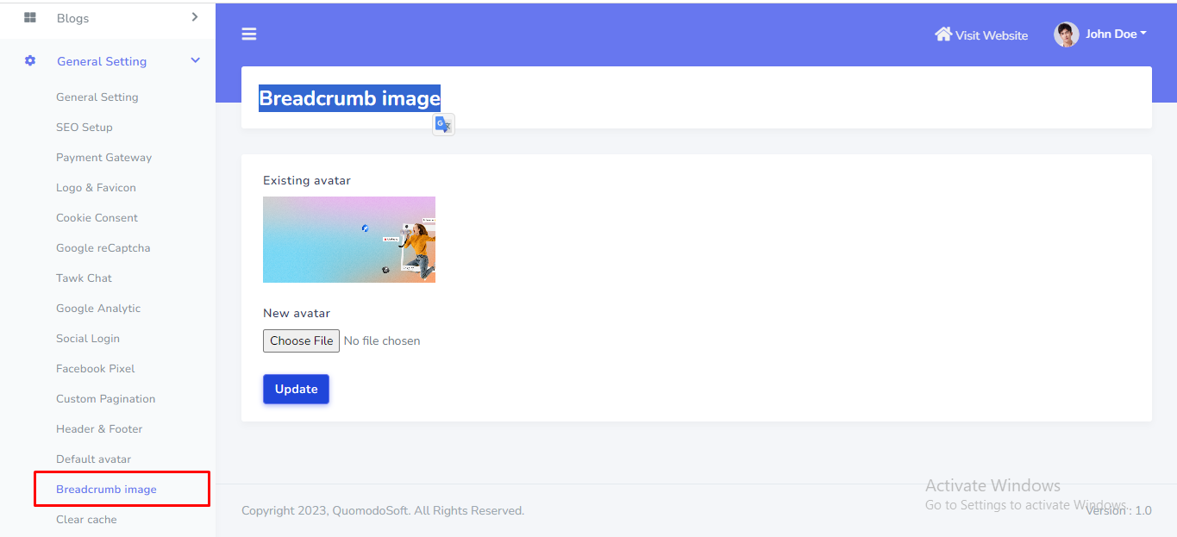Open SEO Setup settings page
1177x537 pixels.
click(x=85, y=128)
